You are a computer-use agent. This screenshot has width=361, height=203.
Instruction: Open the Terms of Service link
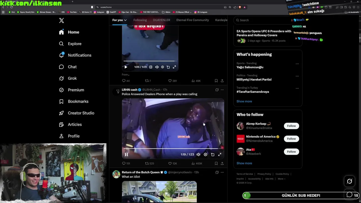pyautogui.click(x=245, y=174)
